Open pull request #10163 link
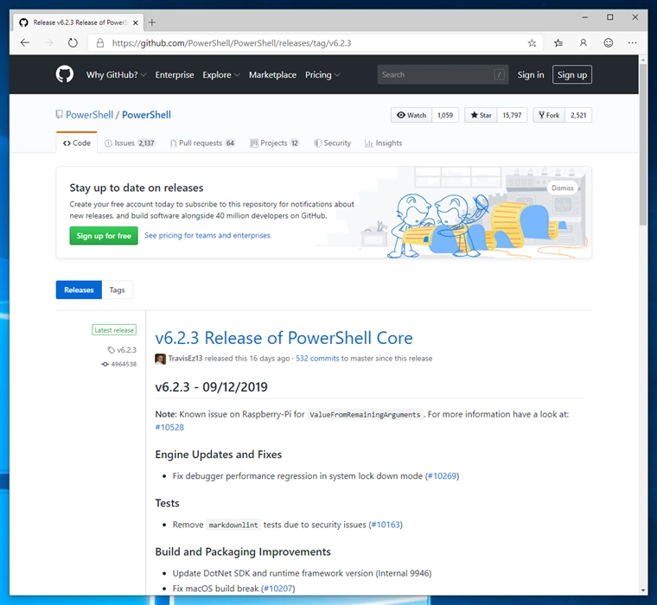657x605 pixels. point(386,525)
